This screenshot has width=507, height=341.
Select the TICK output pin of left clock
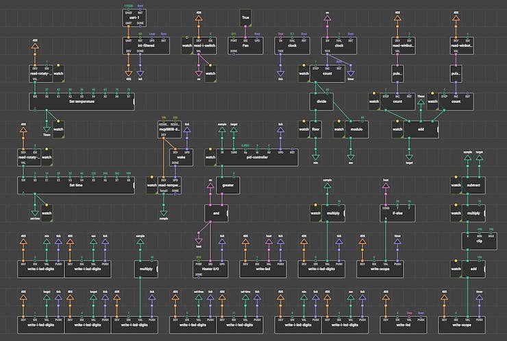[x=281, y=54]
